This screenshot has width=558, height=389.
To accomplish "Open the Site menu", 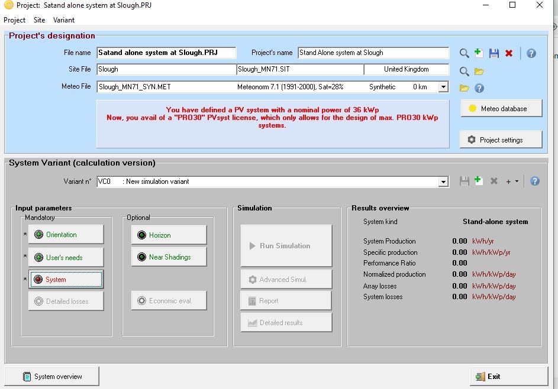I will (x=40, y=20).
